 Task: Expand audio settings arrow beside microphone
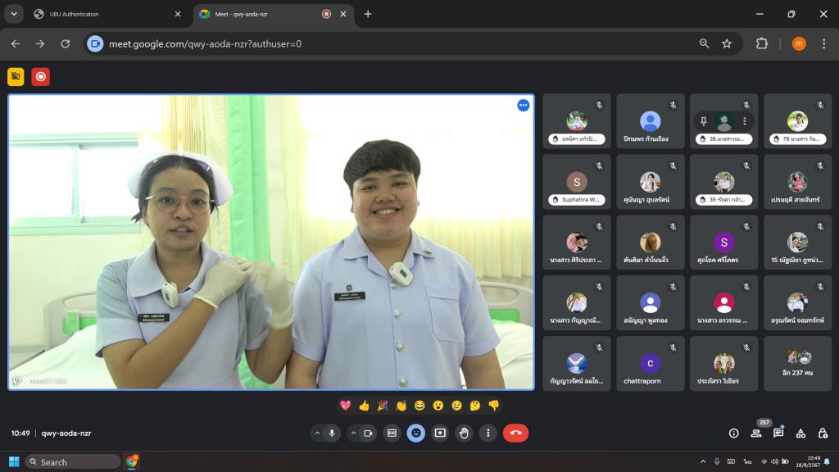coord(317,433)
